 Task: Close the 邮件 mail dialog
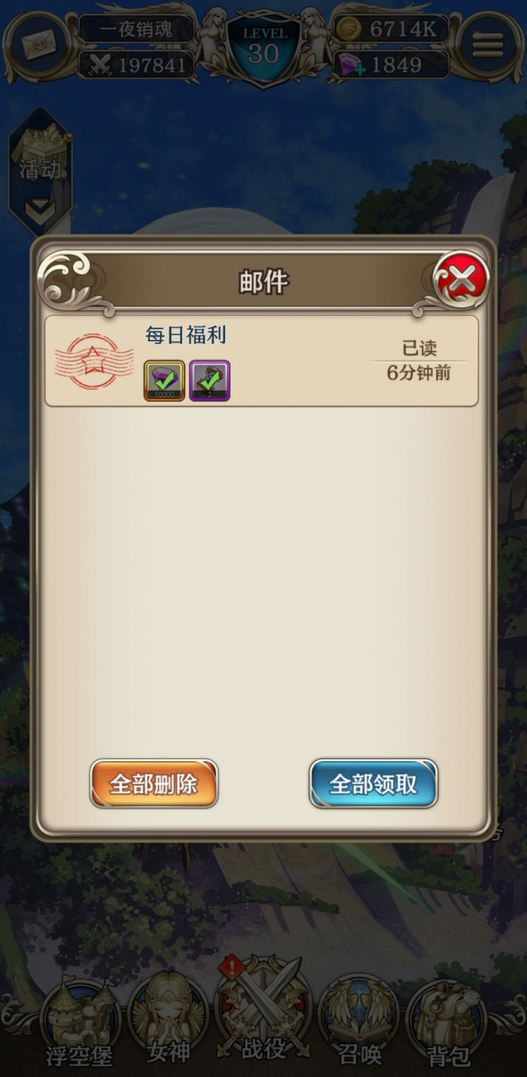click(x=461, y=280)
